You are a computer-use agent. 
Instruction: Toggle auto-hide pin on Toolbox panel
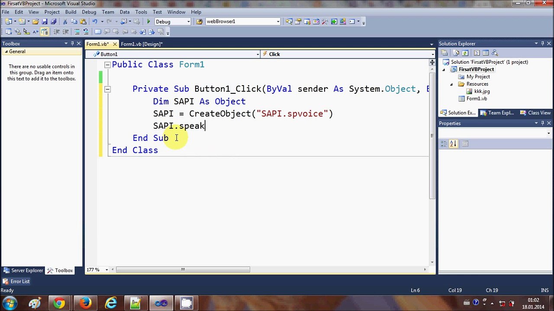click(x=72, y=44)
